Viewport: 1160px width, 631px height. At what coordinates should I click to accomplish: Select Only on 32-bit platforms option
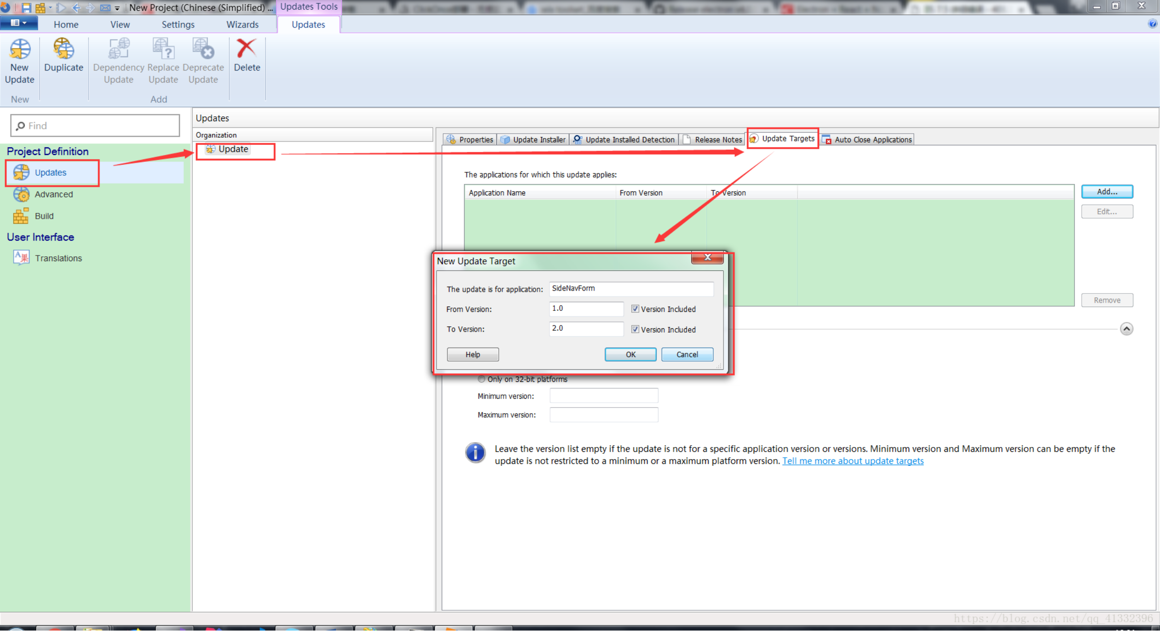click(481, 379)
